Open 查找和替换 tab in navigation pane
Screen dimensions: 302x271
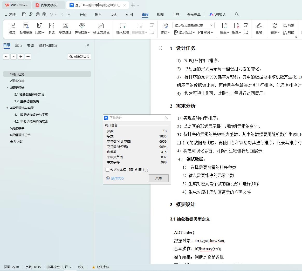tap(48, 45)
